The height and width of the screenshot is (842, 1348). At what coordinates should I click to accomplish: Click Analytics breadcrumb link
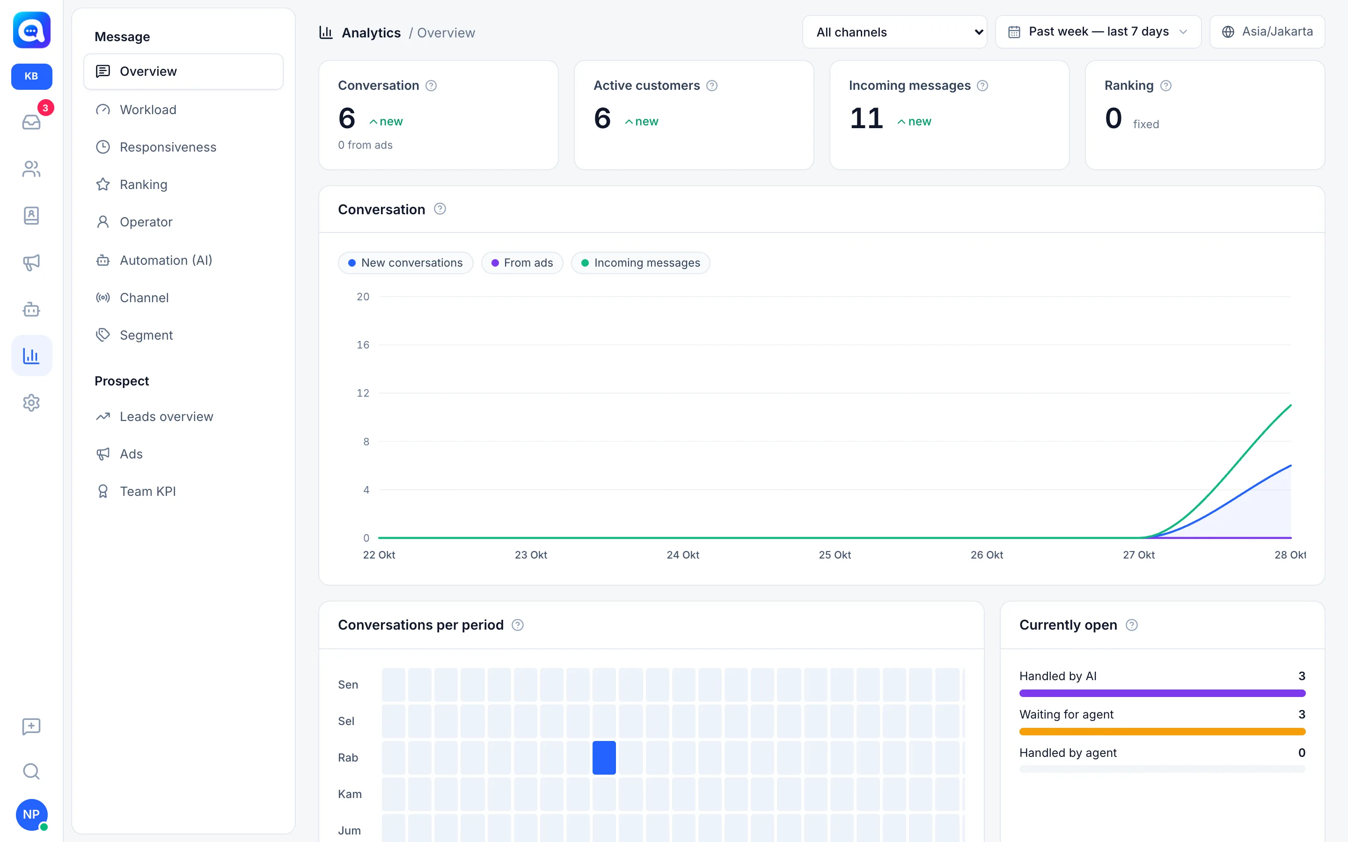click(371, 33)
